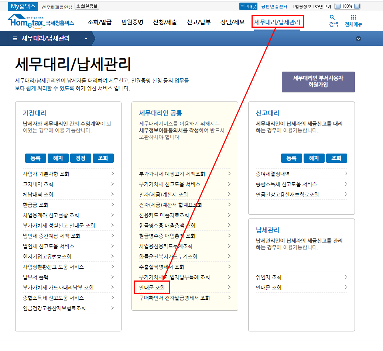Open the 조회/발급 menu
The image size is (383, 351).
tap(100, 22)
